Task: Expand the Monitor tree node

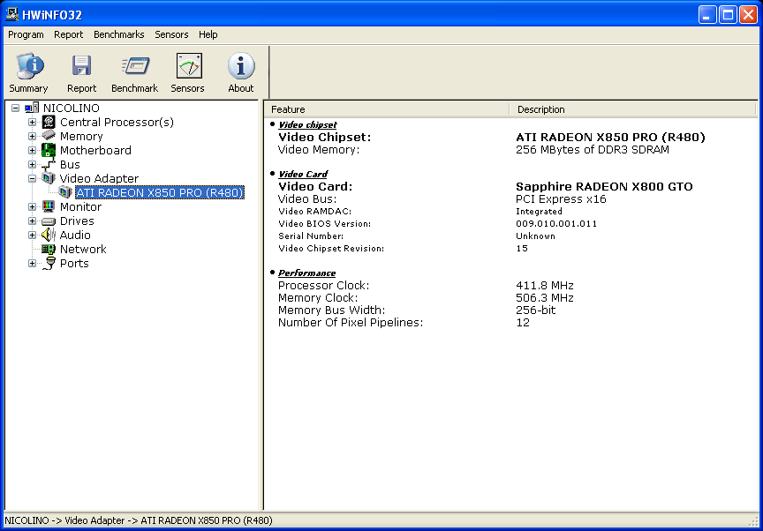Action: point(32,206)
